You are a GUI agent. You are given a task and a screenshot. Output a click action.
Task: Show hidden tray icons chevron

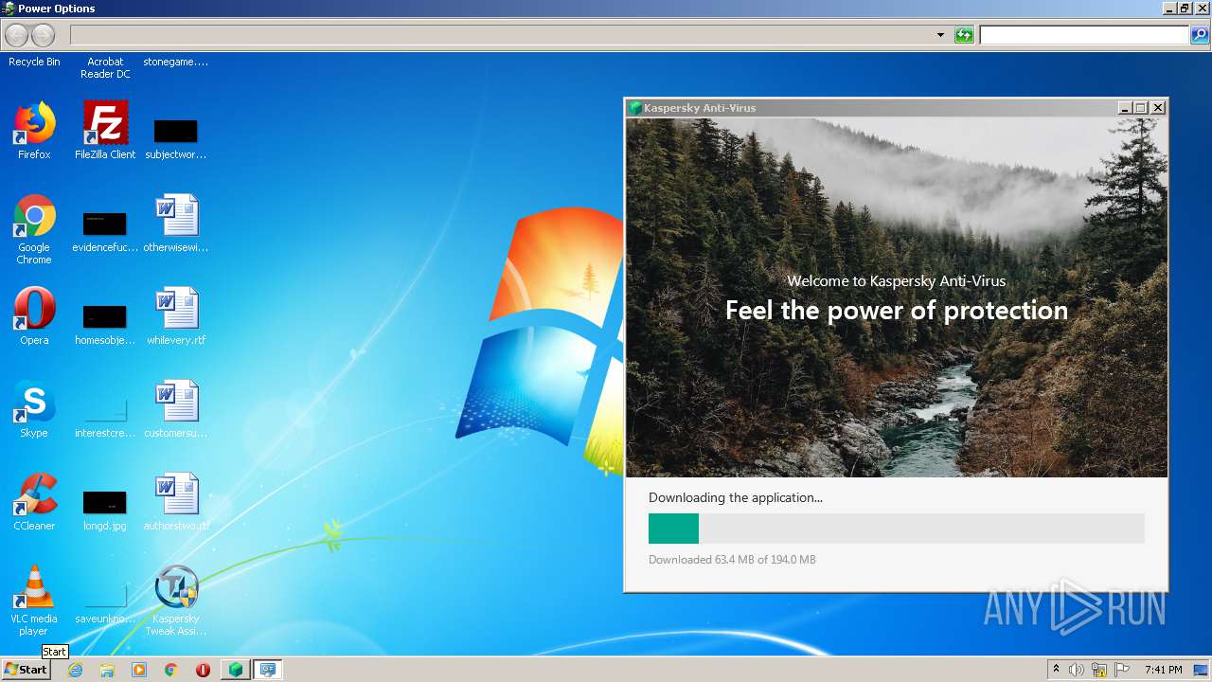[x=1056, y=670]
